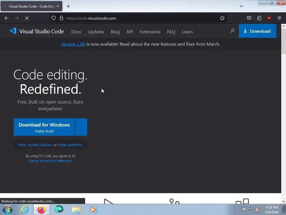Click the scrollbar up arrow
The width and height of the screenshot is (286, 215).
pyautogui.click(x=283, y=26)
